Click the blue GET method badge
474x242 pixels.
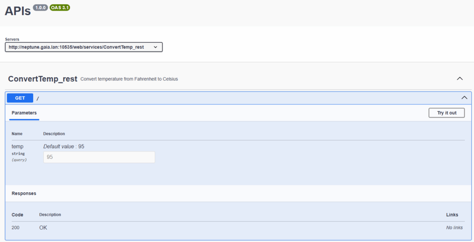tap(20, 98)
